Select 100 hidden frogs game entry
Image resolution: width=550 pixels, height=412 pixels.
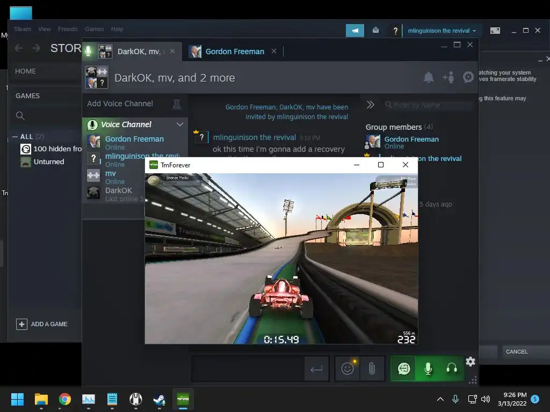tap(51, 149)
